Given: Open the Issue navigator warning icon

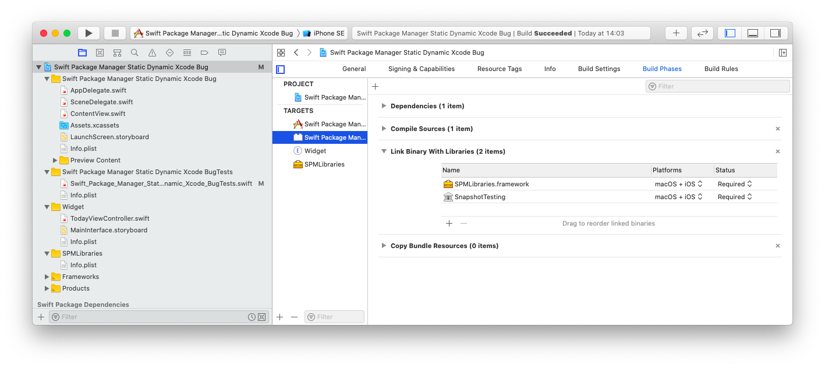Looking at the screenshot, I should [x=152, y=52].
